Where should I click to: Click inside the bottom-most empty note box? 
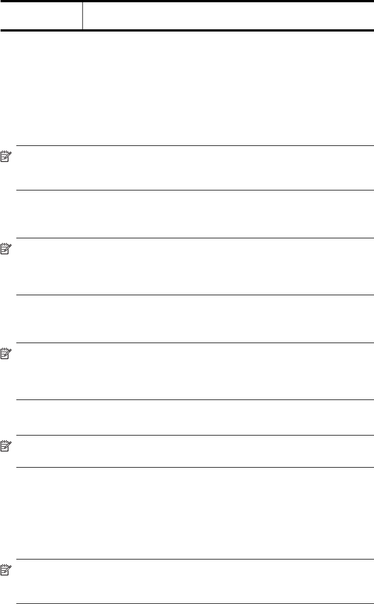(195, 581)
